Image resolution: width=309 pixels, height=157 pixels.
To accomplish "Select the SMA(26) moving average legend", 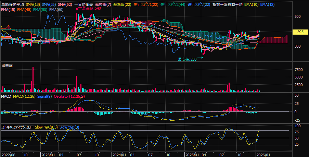I will [x=48, y=4].
